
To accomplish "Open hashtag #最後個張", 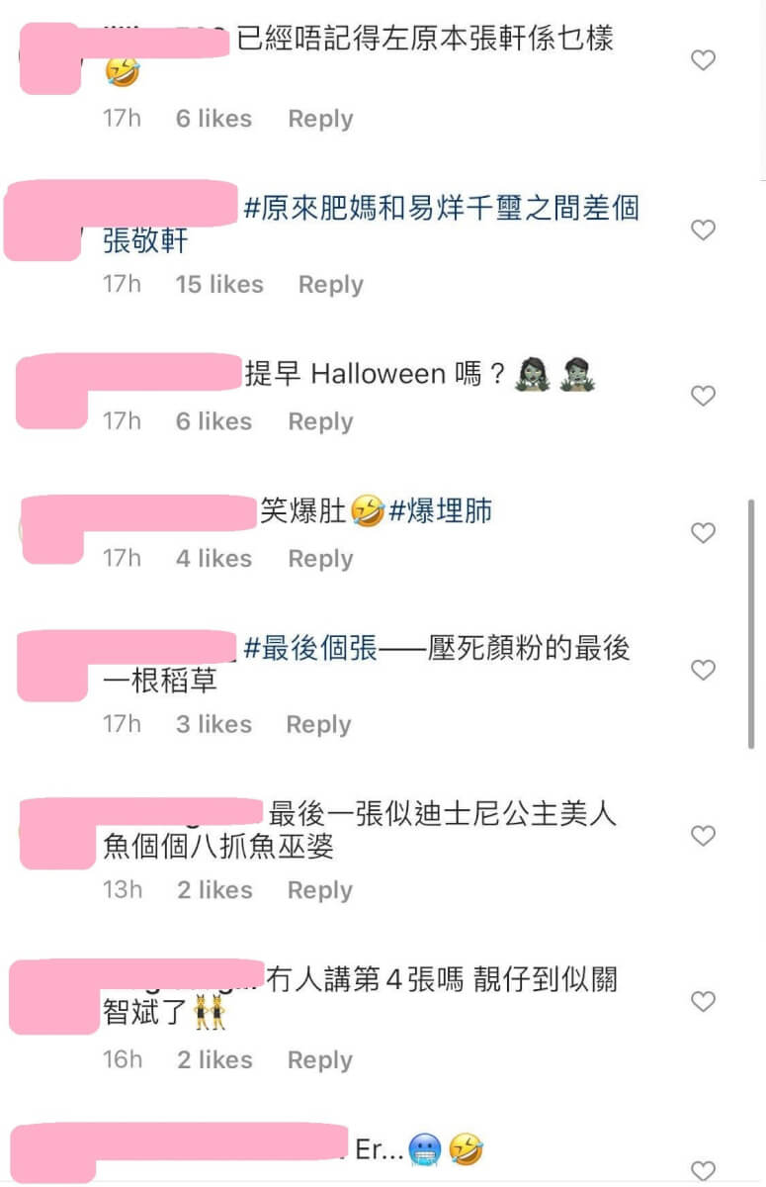I will point(309,649).
